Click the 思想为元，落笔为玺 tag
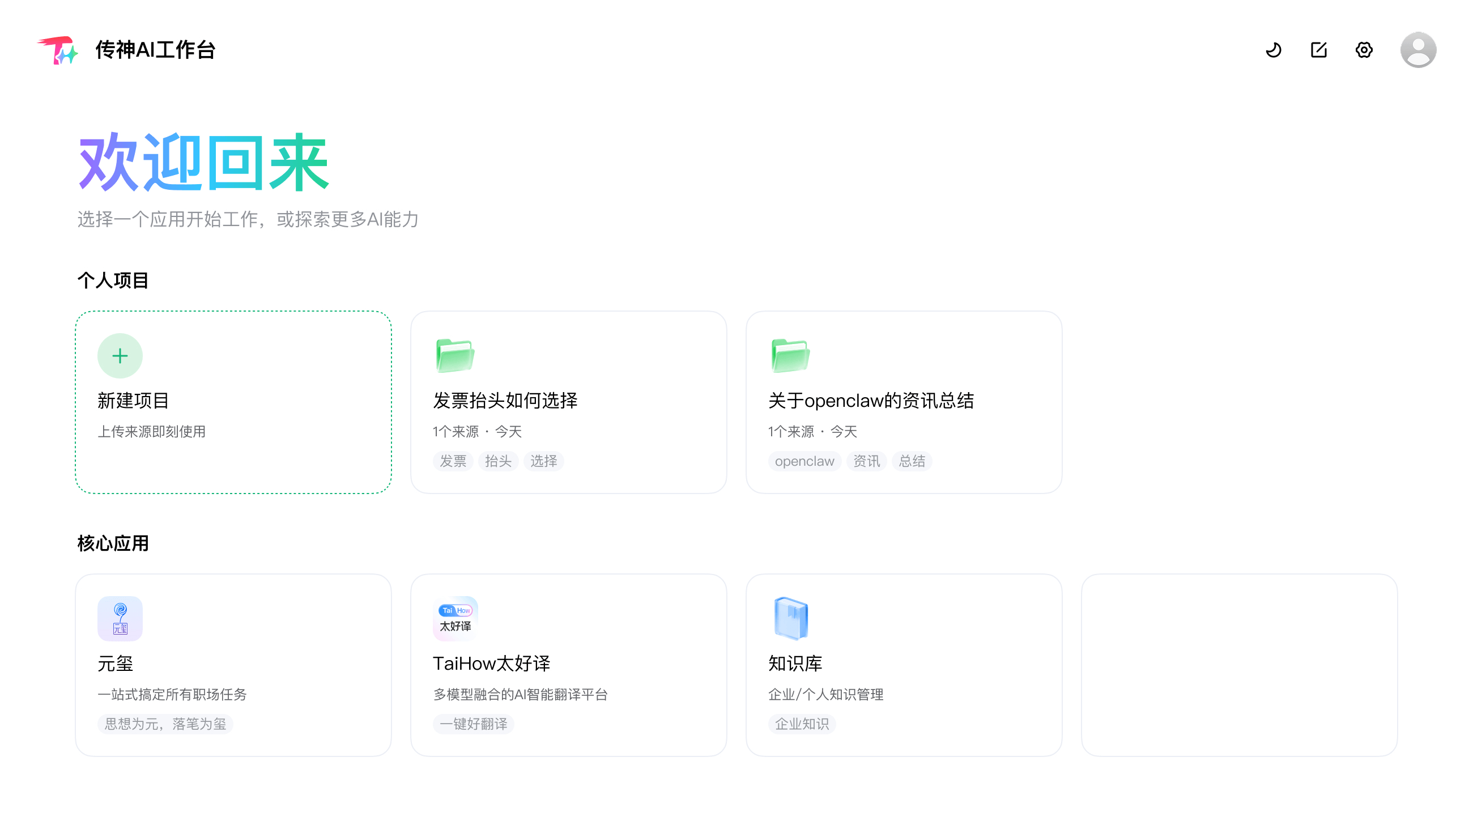The image size is (1473, 825). pos(165,724)
